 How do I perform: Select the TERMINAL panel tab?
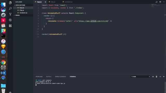pyautogui.click(x=73, y=77)
